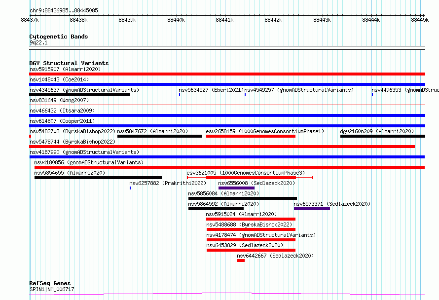
Task: Open nsv5856084 (Almarri2020) label
Action: [223, 193]
